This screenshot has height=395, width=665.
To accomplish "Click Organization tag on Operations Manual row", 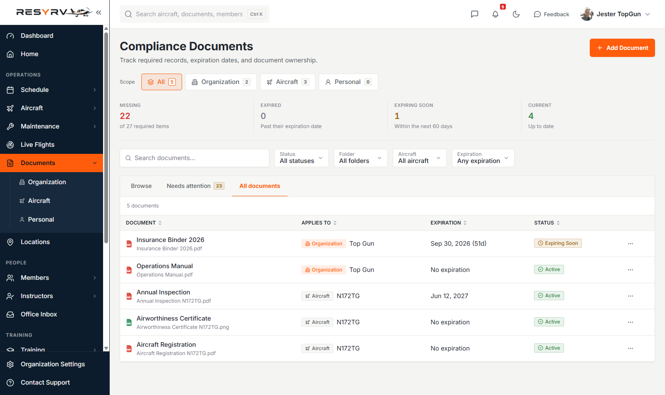I will 324,270.
